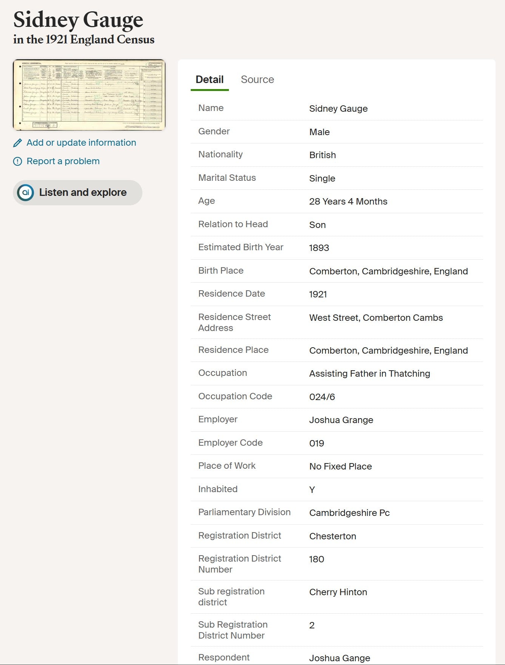Click the Name value 'Sidney Gauge'
Image resolution: width=505 pixels, height=665 pixels.
[x=338, y=109]
